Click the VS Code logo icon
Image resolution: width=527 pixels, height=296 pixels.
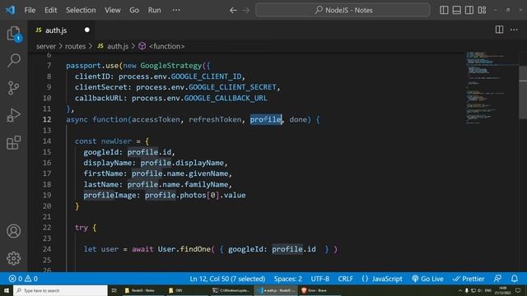[10, 10]
